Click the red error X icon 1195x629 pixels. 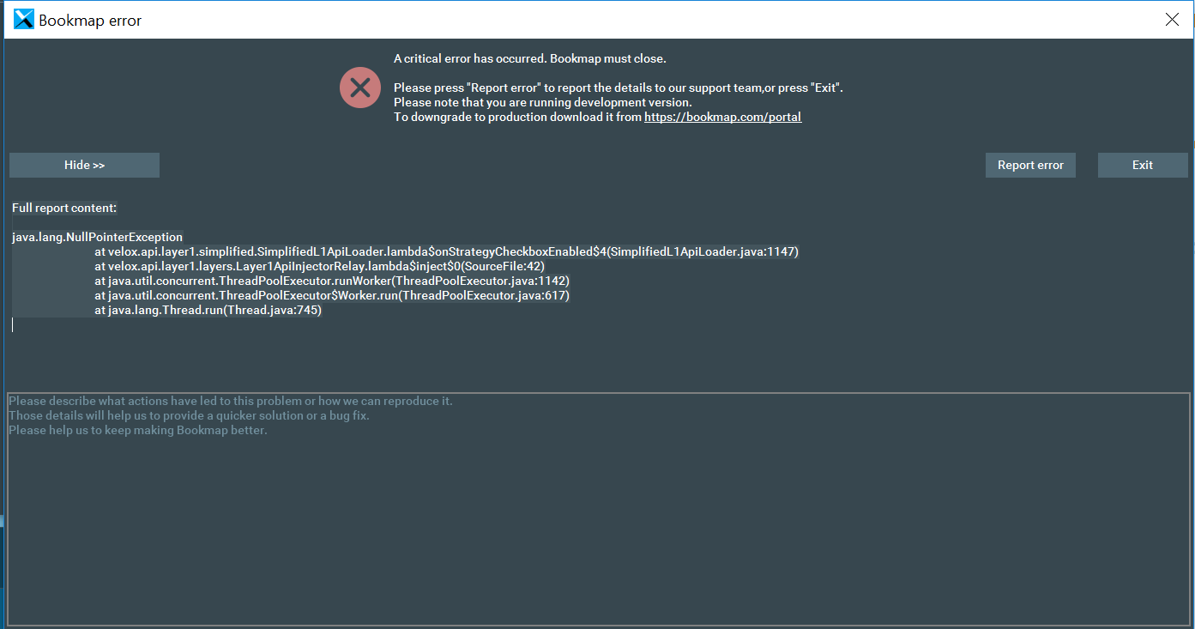[x=360, y=88]
